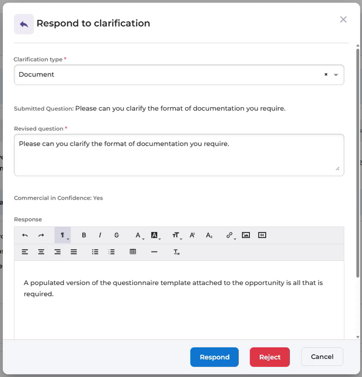Click the Respond button
The image size is (362, 377).
214,357
